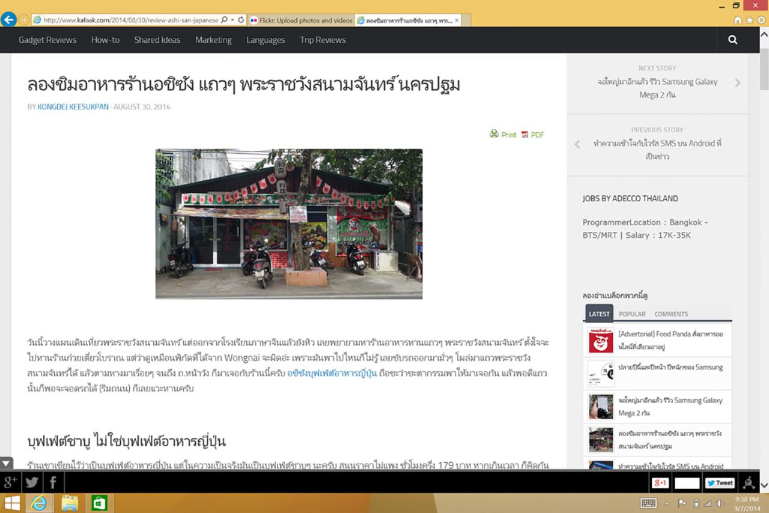Open Action Center flag icon
The image size is (769, 513).
click(x=682, y=503)
